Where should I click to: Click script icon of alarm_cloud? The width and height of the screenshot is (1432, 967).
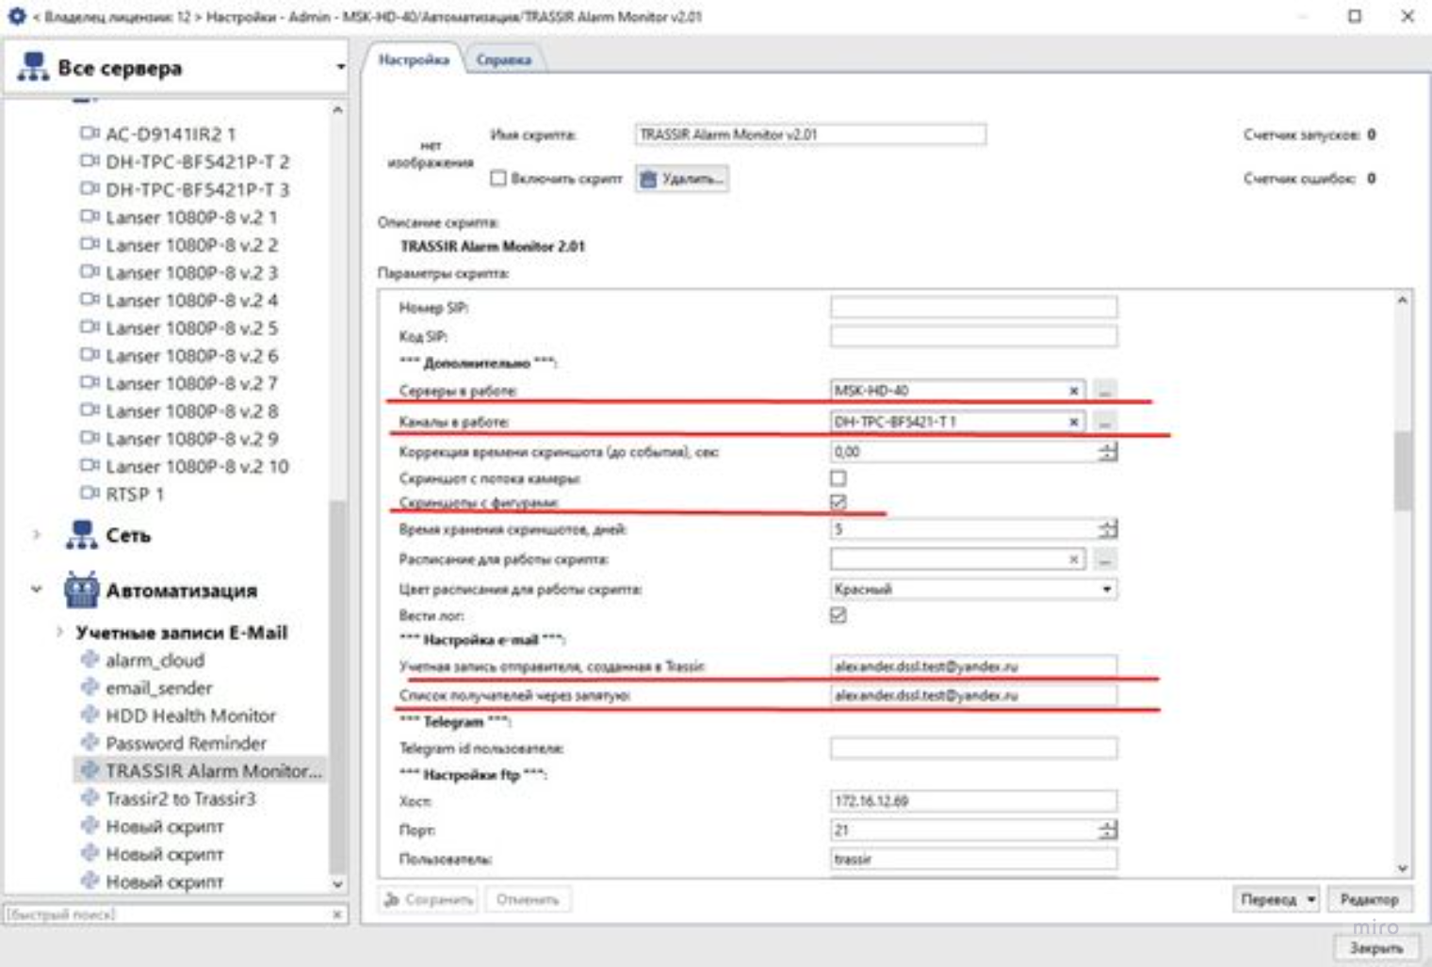pos(89,659)
